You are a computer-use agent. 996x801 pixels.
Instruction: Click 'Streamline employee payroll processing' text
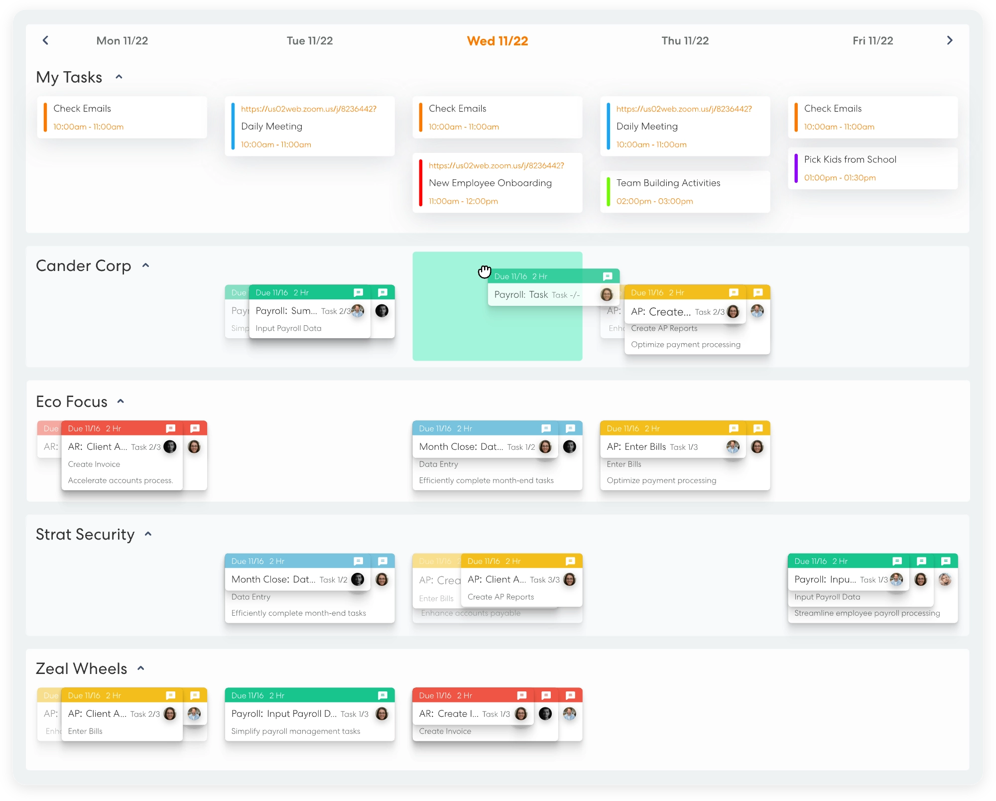[x=867, y=613]
